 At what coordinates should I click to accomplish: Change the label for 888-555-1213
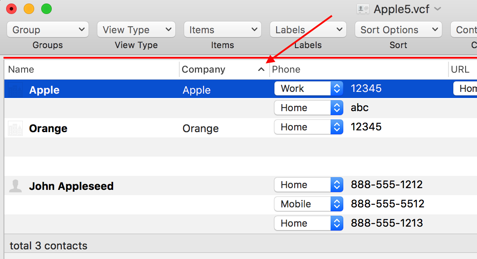coord(308,223)
